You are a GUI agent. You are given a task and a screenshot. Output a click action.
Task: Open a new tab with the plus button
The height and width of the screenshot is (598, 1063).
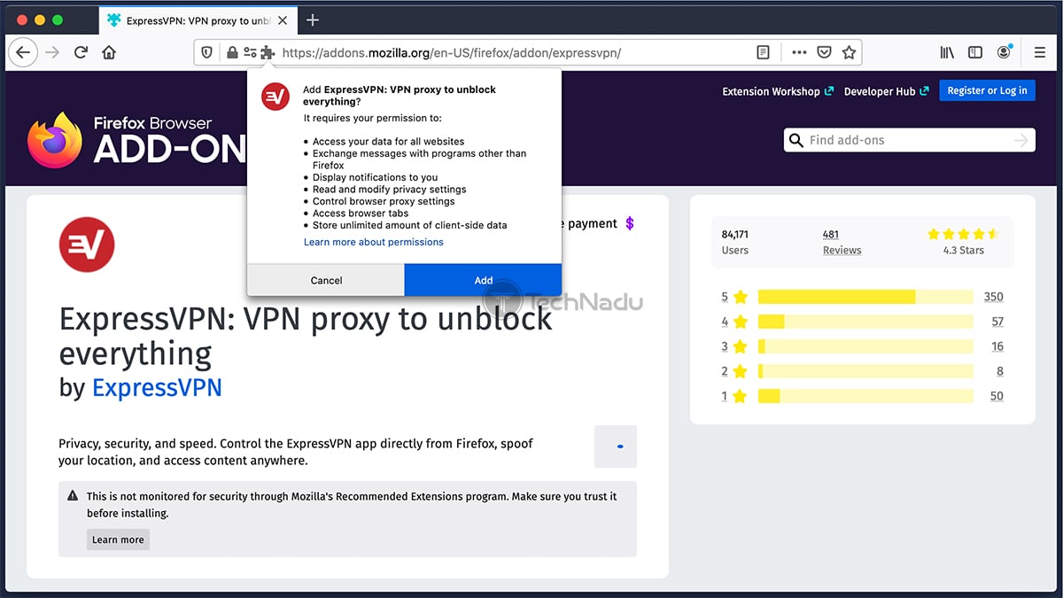pyautogui.click(x=312, y=19)
